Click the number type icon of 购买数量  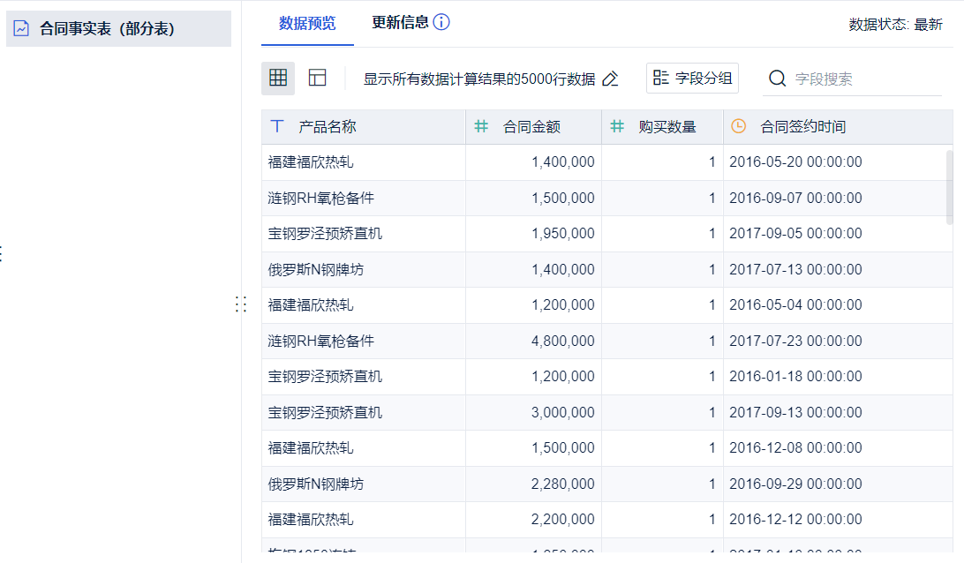click(617, 126)
